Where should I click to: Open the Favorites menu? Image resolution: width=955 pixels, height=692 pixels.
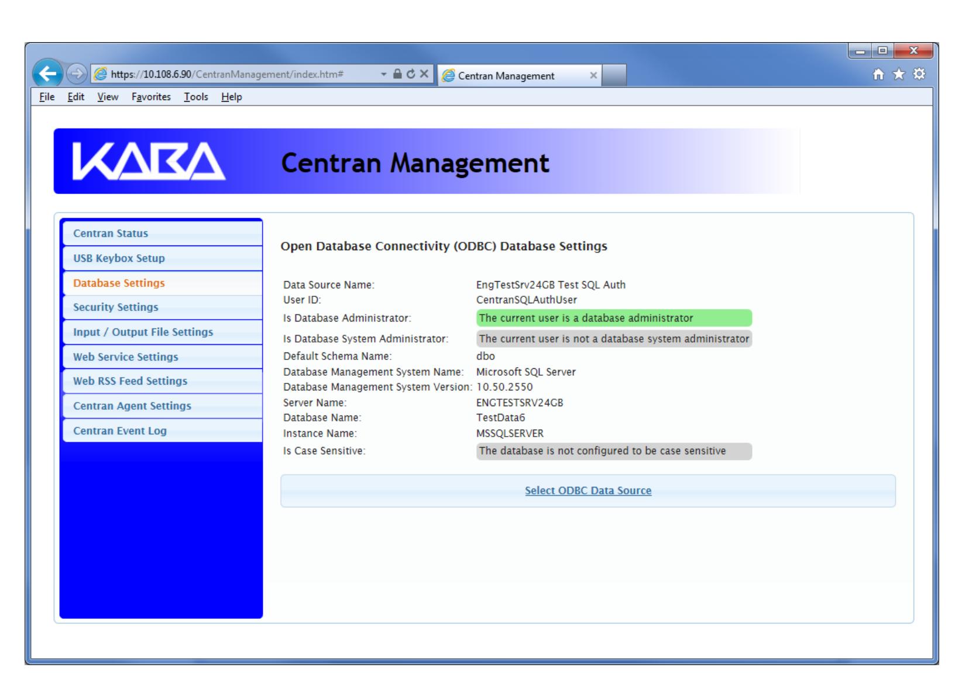[151, 97]
